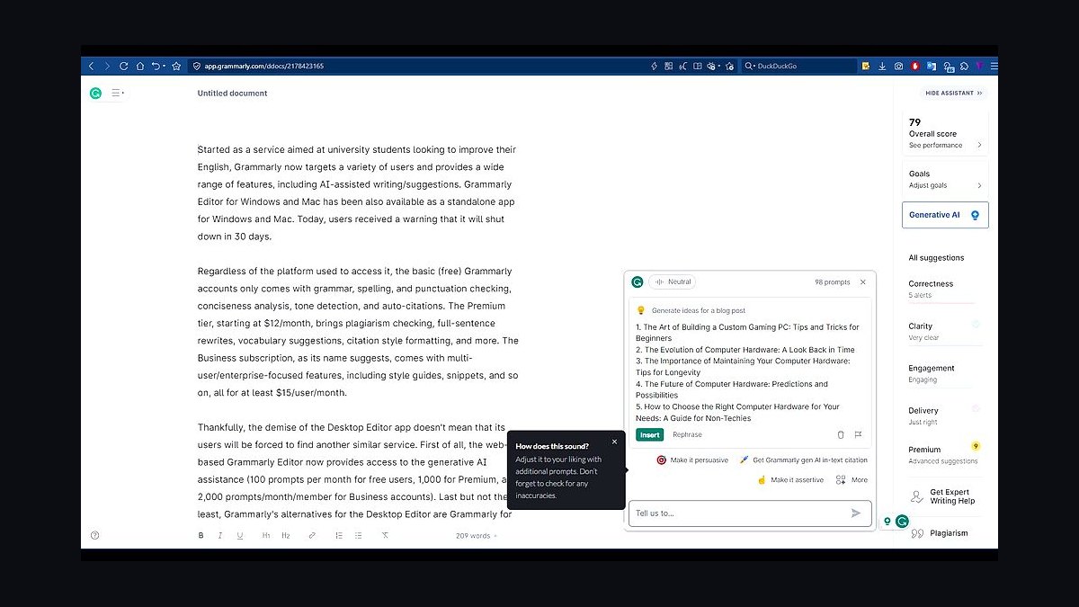The image size is (1079, 607).
Task: Select the Generative AI button in sidebar
Action: [x=945, y=215]
